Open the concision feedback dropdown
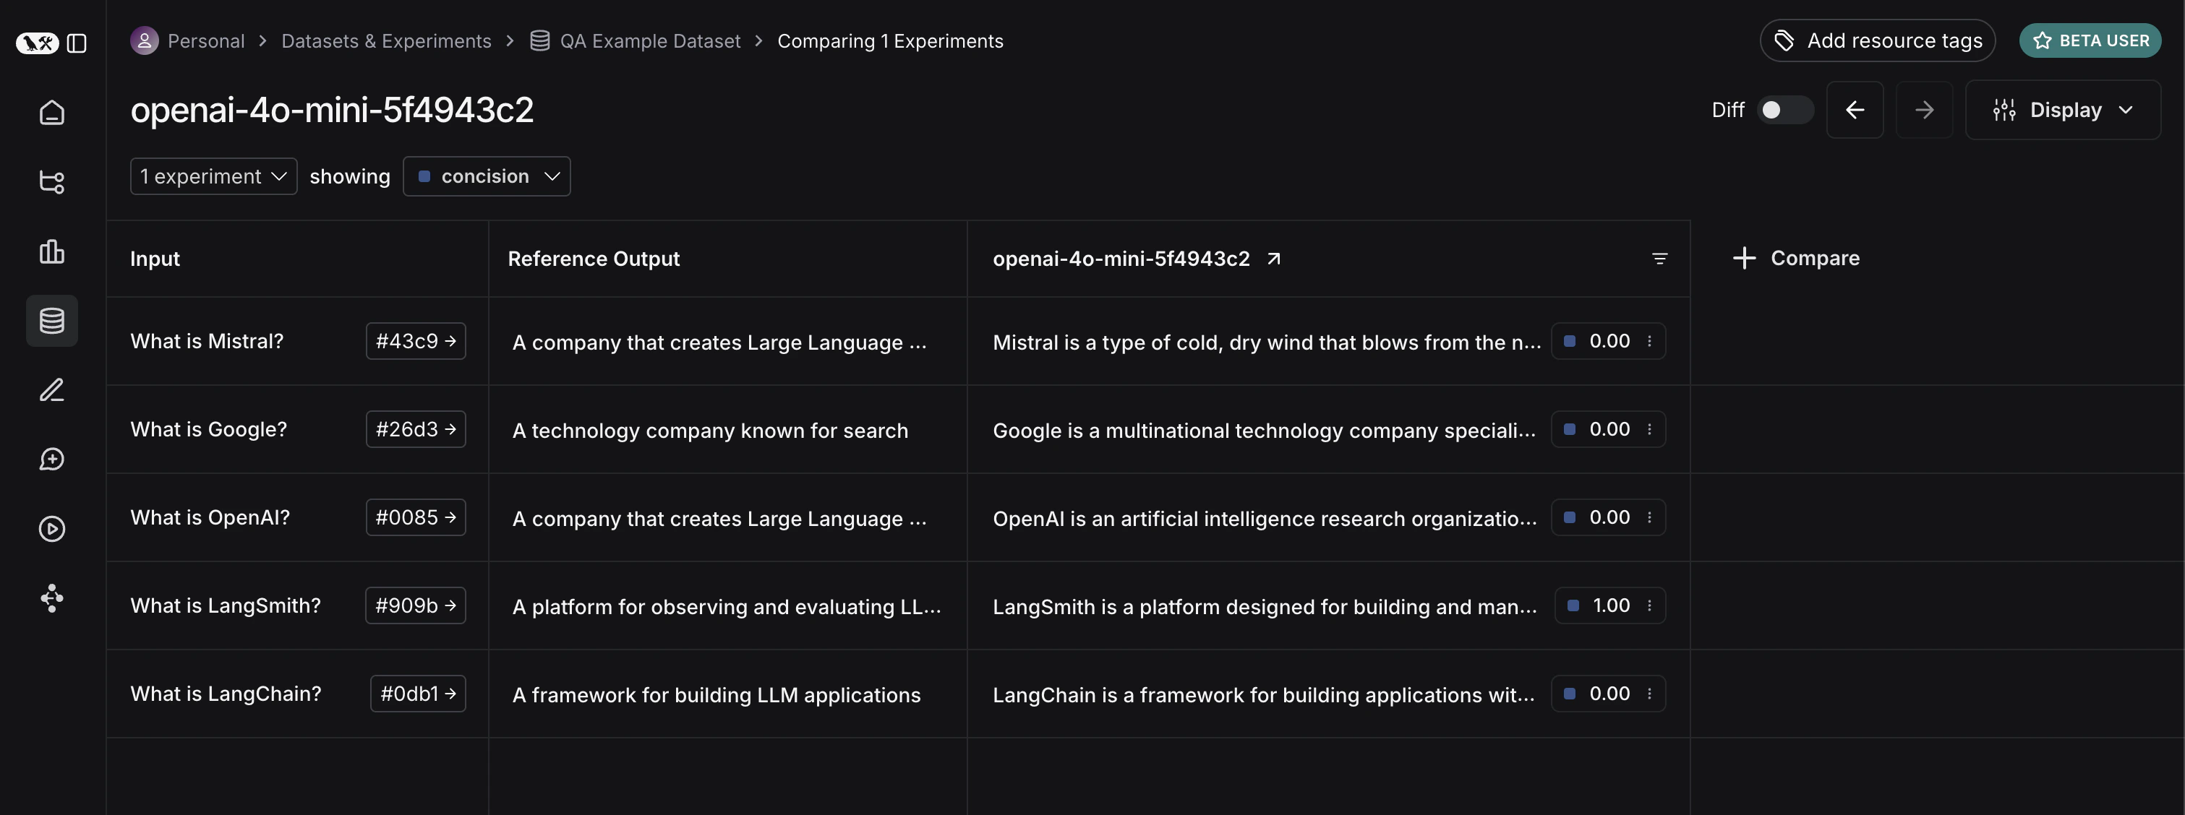The image size is (2185, 815). click(486, 176)
